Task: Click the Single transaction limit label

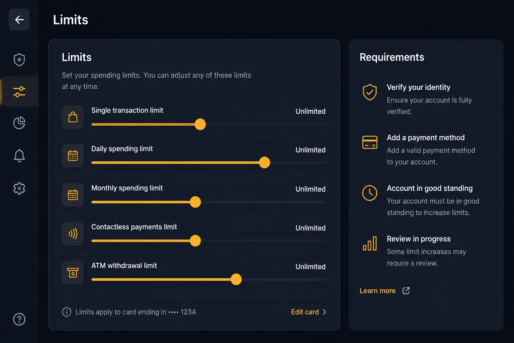Action: (x=127, y=110)
